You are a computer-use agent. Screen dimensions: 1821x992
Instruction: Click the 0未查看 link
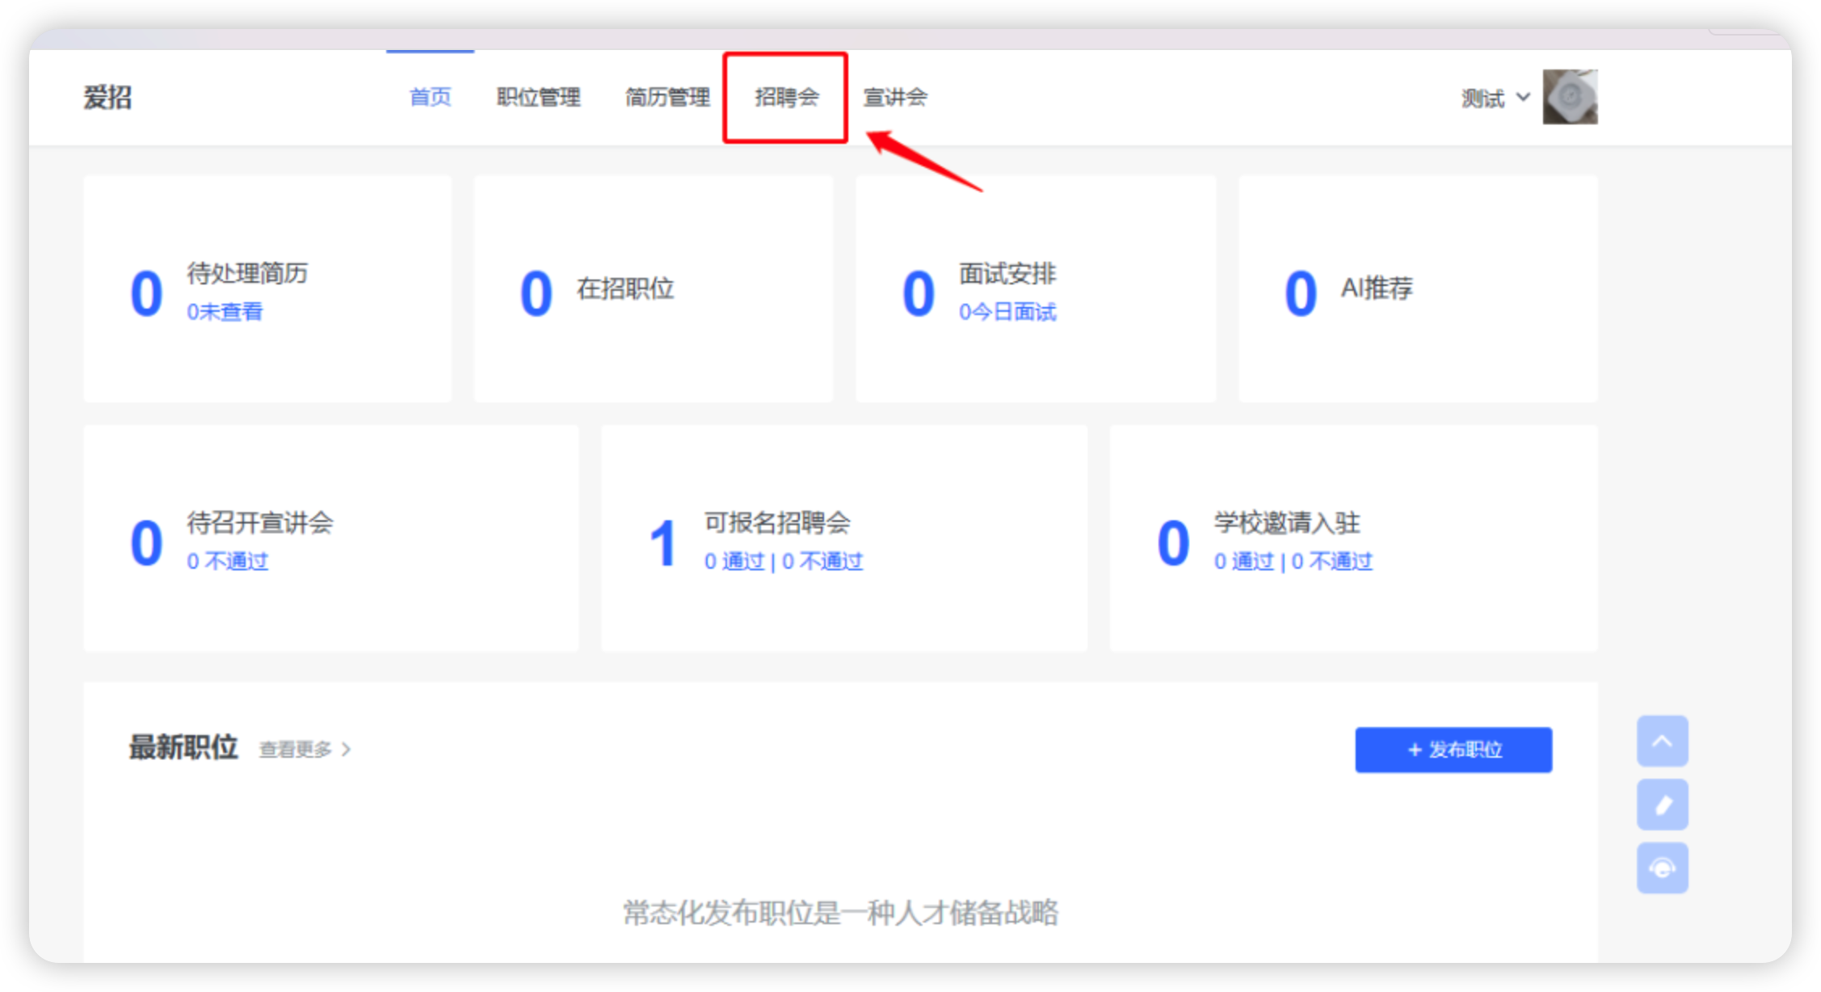click(225, 312)
